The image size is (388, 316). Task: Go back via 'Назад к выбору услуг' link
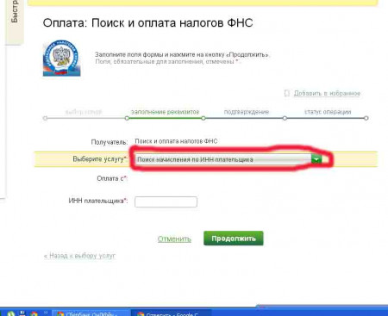[79, 256]
